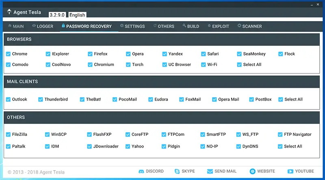Disable the DynDNS checkbox
The image size is (325, 180).
pyautogui.click(x=238, y=146)
